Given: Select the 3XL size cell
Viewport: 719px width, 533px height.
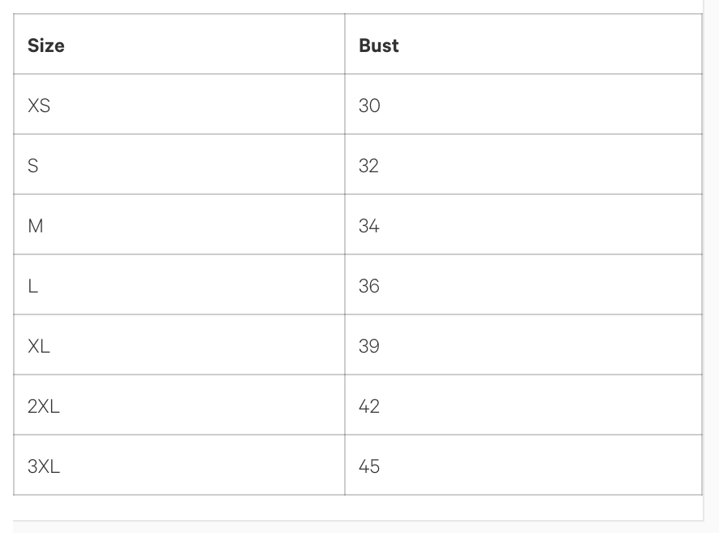Looking at the screenshot, I should tap(44, 466).
